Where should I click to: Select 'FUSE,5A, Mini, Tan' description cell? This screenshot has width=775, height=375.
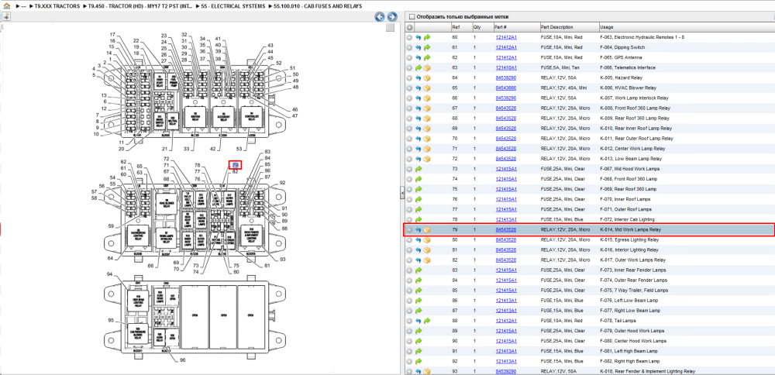pyautogui.click(x=561, y=67)
